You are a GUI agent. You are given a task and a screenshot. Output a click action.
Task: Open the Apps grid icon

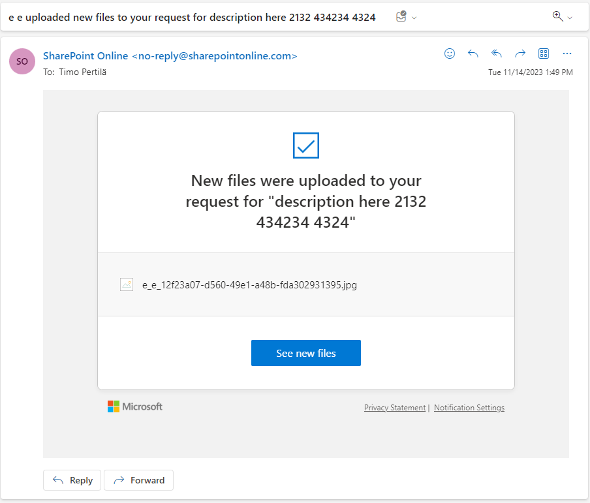point(544,53)
